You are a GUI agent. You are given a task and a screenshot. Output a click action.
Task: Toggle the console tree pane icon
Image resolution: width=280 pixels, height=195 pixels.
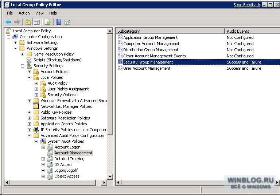[x=36, y=22]
